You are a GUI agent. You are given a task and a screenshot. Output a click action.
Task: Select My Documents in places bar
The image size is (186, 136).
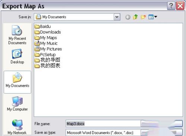tap(17, 82)
